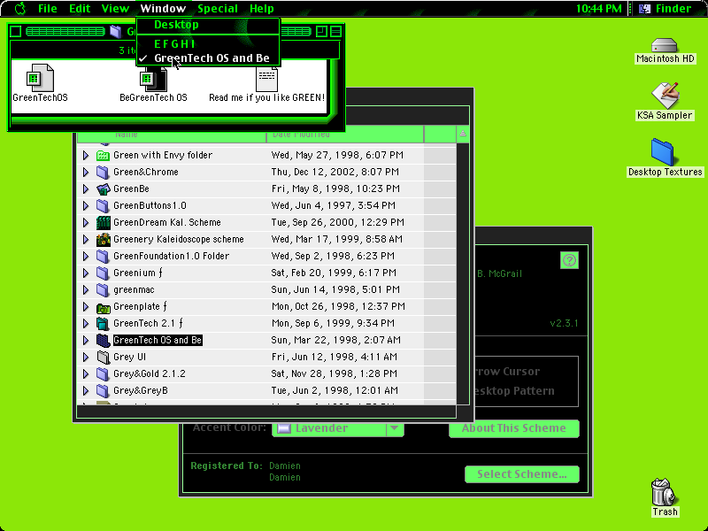
Task: Click the GreenTech 2.1 ƒ folder icon
Action: tap(103, 323)
